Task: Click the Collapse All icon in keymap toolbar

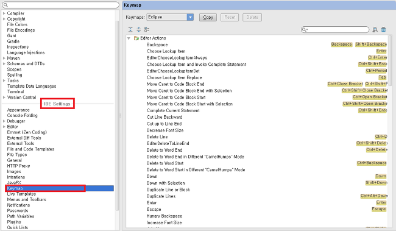Action: click(x=139, y=30)
